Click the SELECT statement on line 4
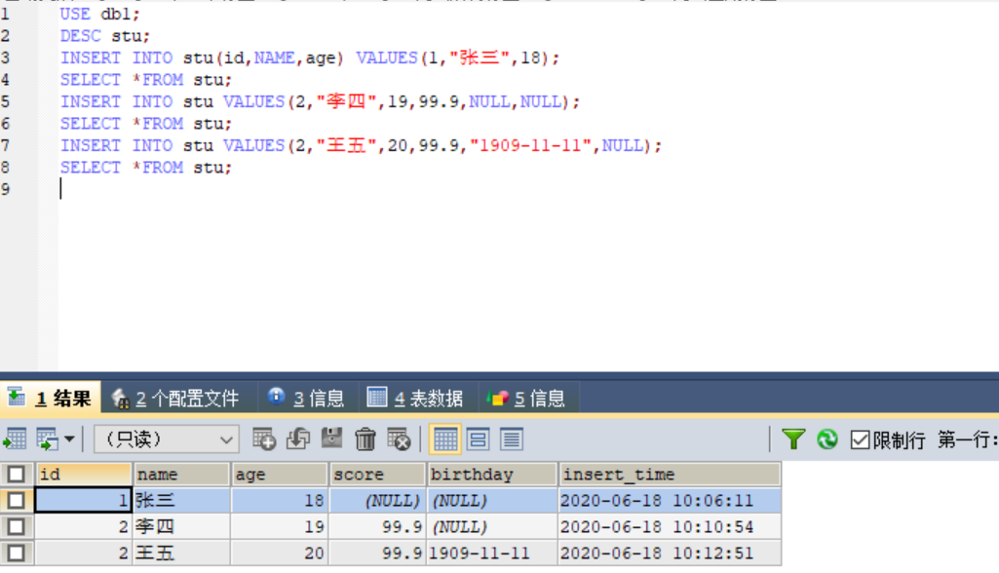The image size is (999, 573). point(146,80)
